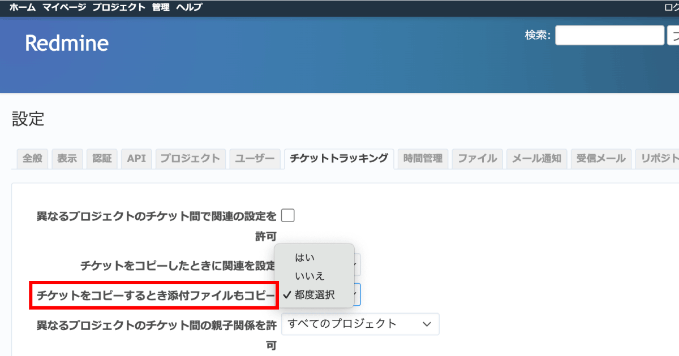Switch to the 全般 settings tab

click(32, 159)
